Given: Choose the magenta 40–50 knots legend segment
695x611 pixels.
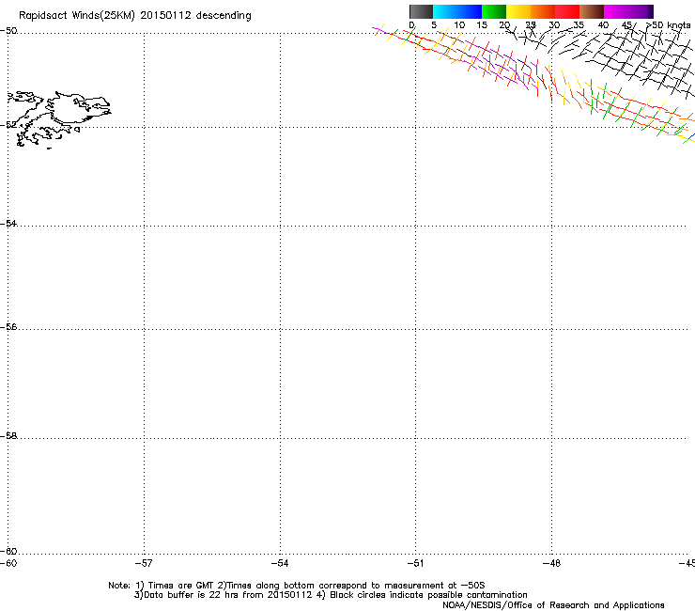Looking at the screenshot, I should click(x=625, y=11).
